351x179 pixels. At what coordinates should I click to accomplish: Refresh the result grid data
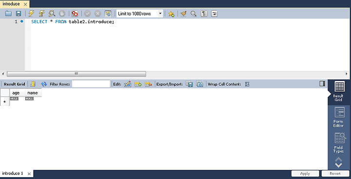[x=44, y=84]
